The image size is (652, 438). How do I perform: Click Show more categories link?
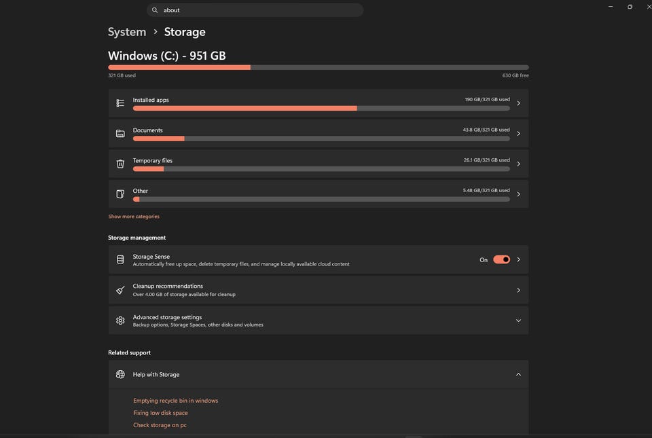[x=134, y=217]
